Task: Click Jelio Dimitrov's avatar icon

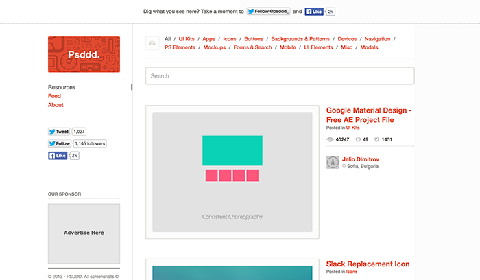Action: (333, 163)
